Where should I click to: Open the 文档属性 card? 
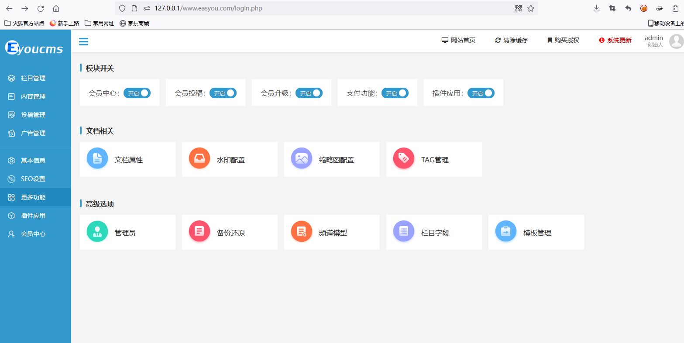[x=127, y=159]
